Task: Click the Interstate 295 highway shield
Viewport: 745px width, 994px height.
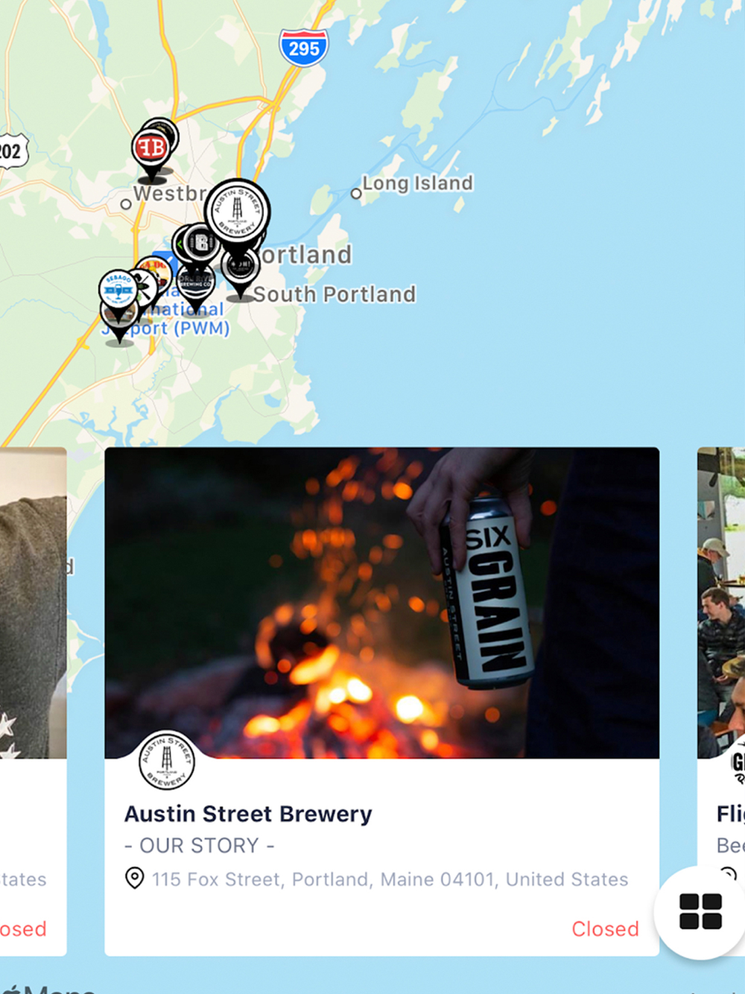Action: (303, 48)
